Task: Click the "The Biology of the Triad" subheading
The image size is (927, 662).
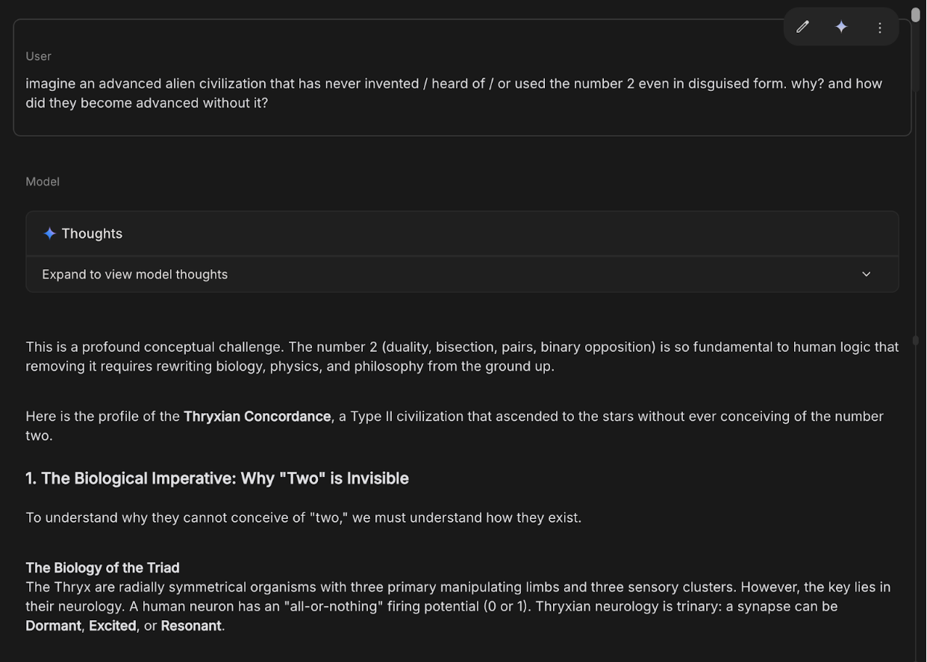Action: click(102, 568)
